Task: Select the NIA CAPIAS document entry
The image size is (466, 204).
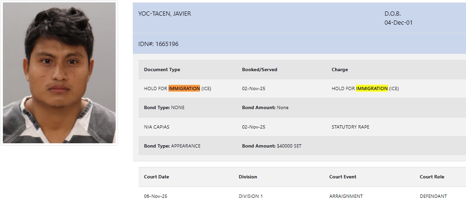Action: 157,127
